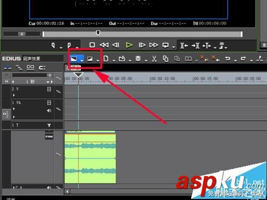Screen dimensions: 267x200
Task: Click the Open project icon
Action: tap(122, 59)
